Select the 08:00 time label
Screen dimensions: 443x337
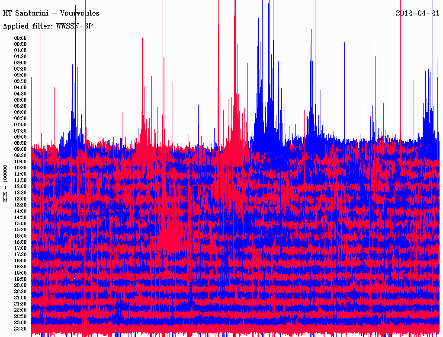20,137
